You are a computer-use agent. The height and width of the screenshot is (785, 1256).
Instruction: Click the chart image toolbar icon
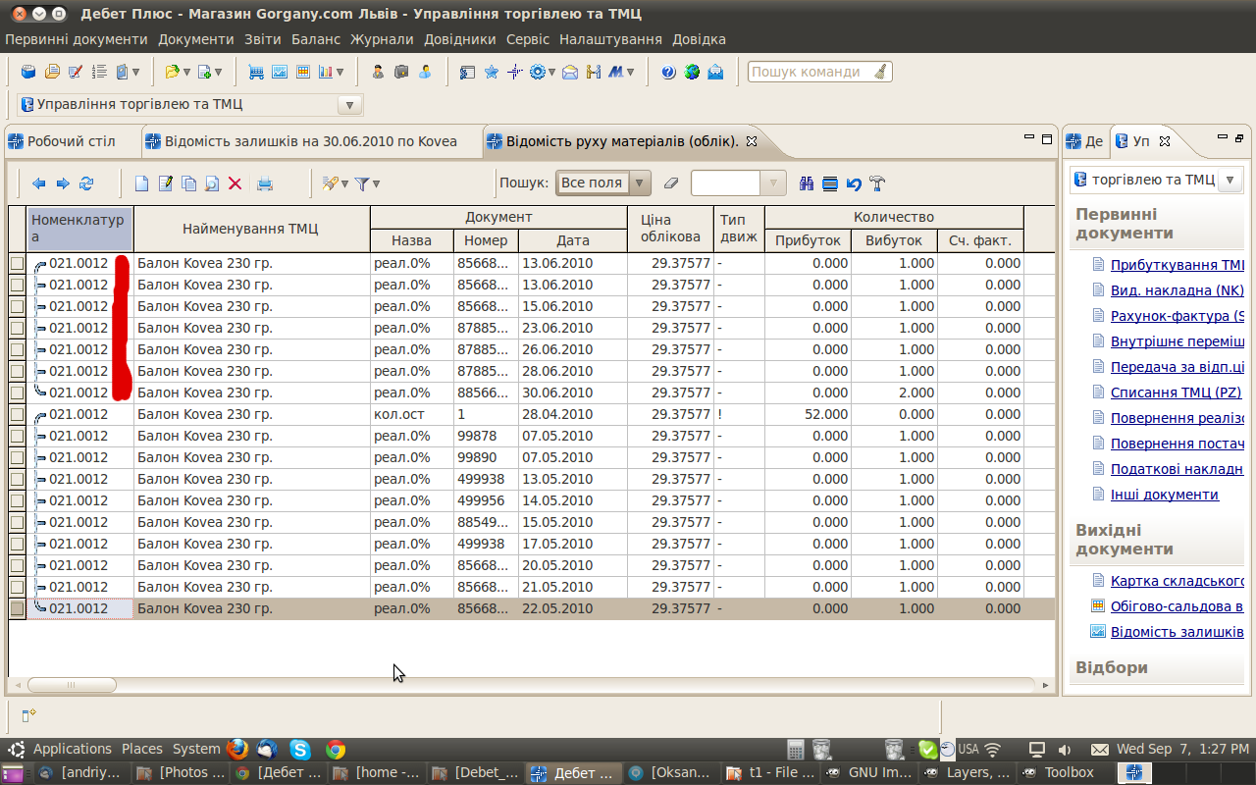click(280, 72)
